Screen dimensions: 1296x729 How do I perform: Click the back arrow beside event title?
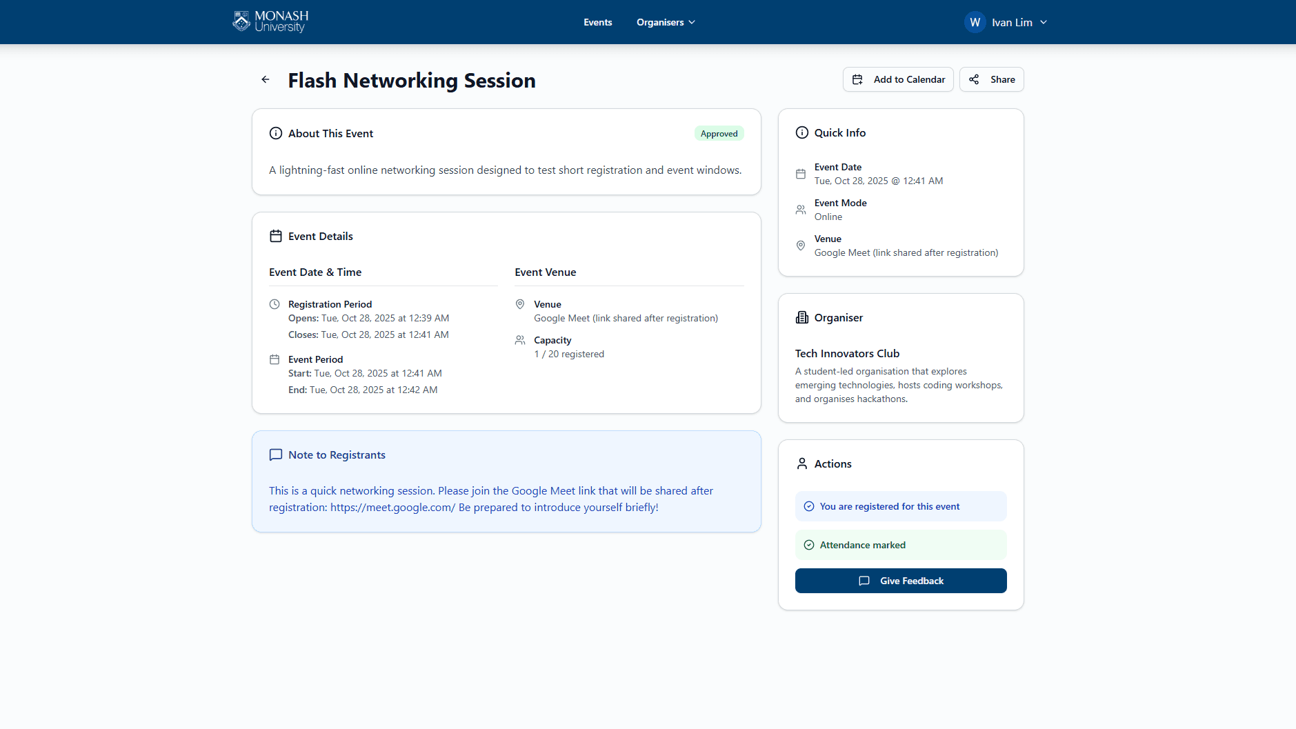point(266,80)
